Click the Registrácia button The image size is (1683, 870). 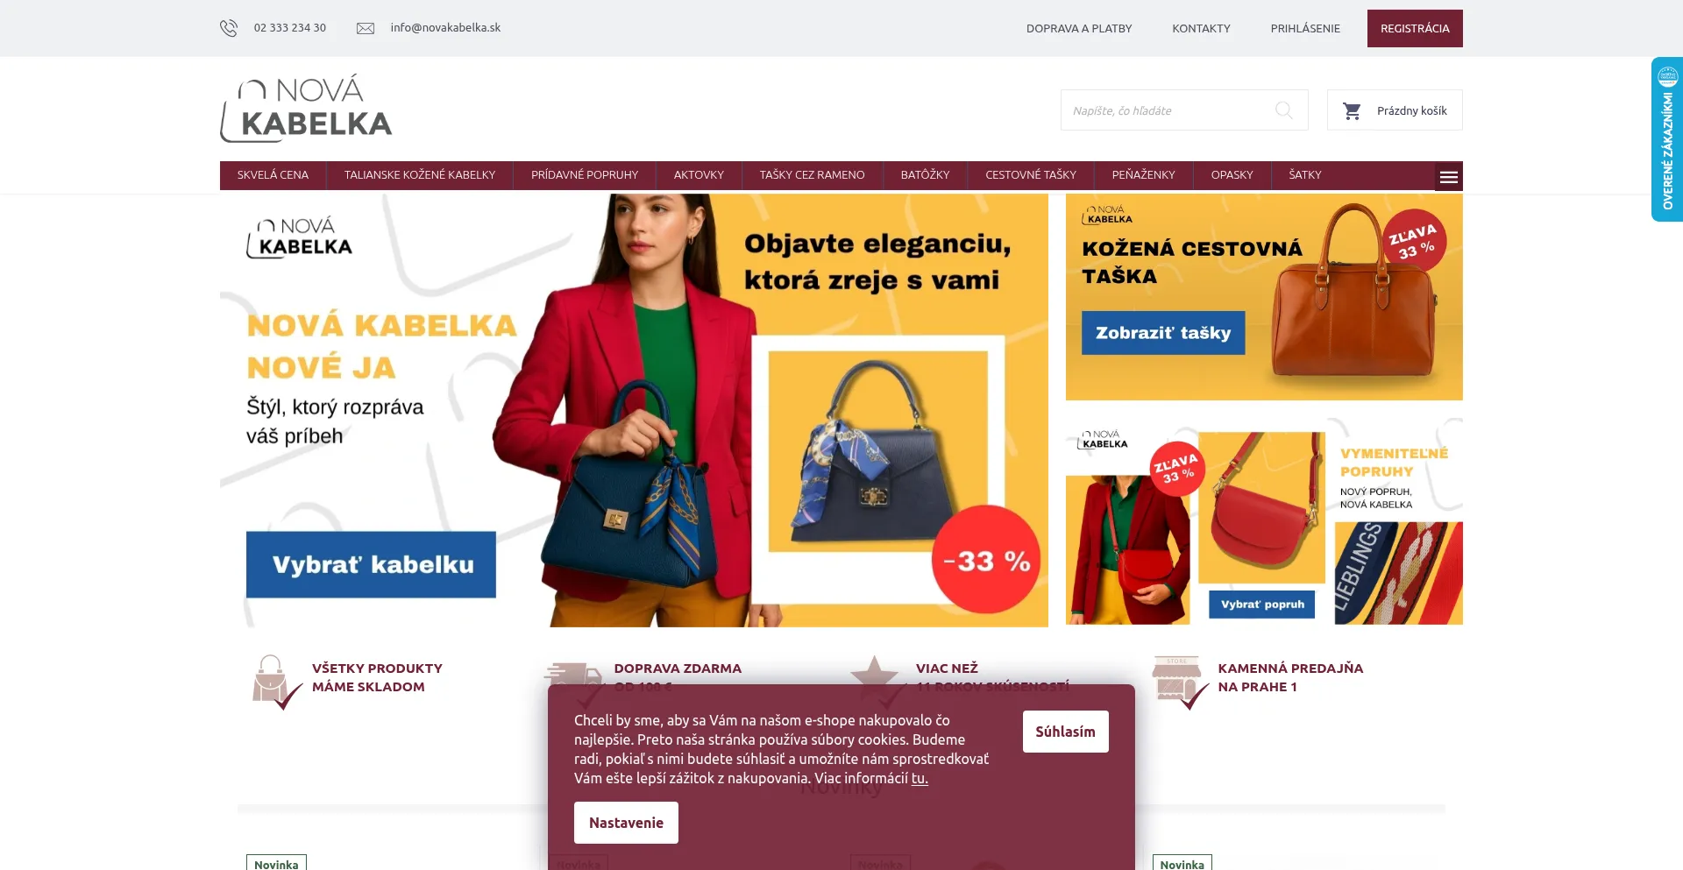[1415, 29]
